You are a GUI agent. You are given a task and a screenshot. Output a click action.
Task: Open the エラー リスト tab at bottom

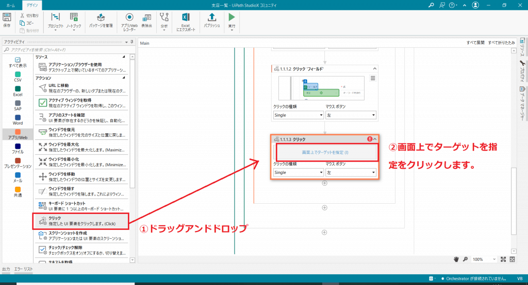pyautogui.click(x=24, y=269)
